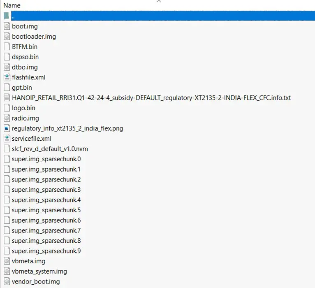Click the gpt.bin file icon
The height and width of the screenshot is (288, 315).
click(x=7, y=88)
